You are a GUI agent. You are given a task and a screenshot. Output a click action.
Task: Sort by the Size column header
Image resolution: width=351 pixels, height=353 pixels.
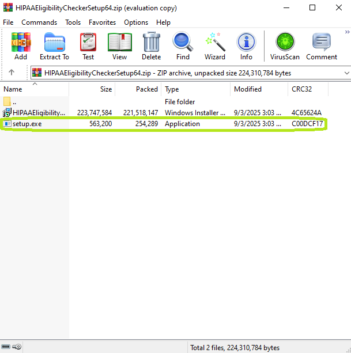click(x=92, y=89)
